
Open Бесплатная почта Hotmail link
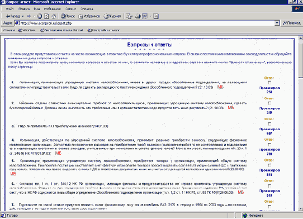click(61, 30)
